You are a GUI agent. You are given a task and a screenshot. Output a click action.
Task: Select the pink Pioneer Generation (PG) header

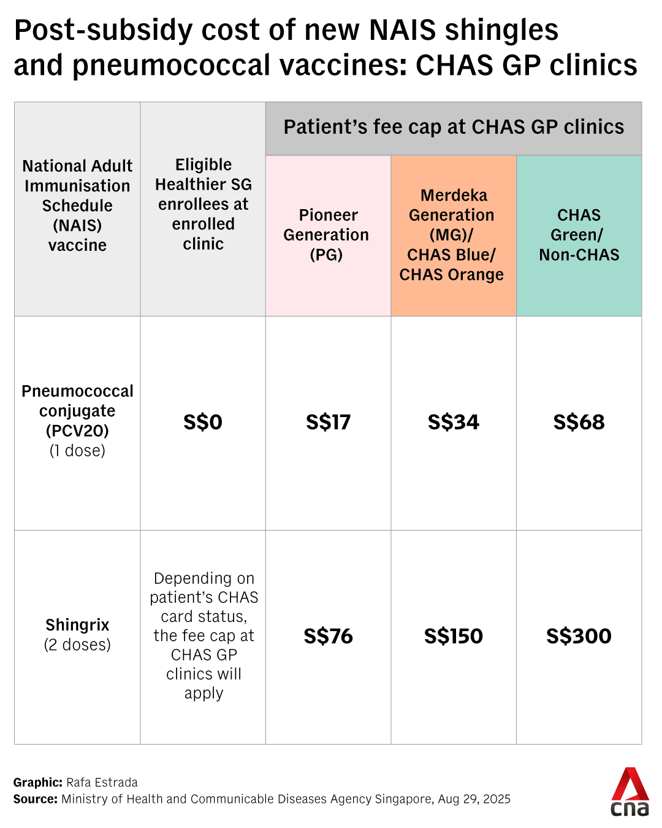[x=327, y=235]
